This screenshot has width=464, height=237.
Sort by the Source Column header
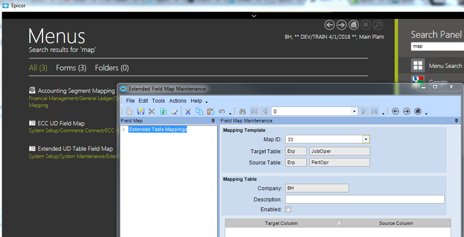(x=396, y=223)
